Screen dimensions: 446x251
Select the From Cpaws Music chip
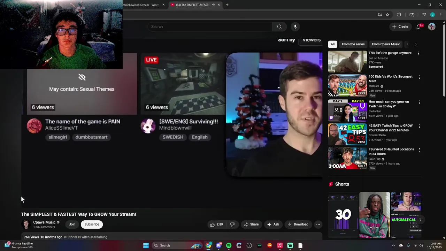386,44
